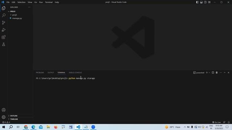Split the terminal with the split icon
Viewport: 232px width, 130px height.
point(213,73)
